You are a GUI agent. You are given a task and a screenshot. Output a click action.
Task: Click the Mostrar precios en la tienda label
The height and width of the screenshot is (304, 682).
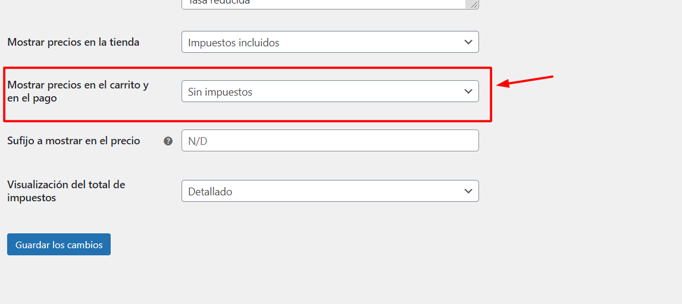point(74,43)
